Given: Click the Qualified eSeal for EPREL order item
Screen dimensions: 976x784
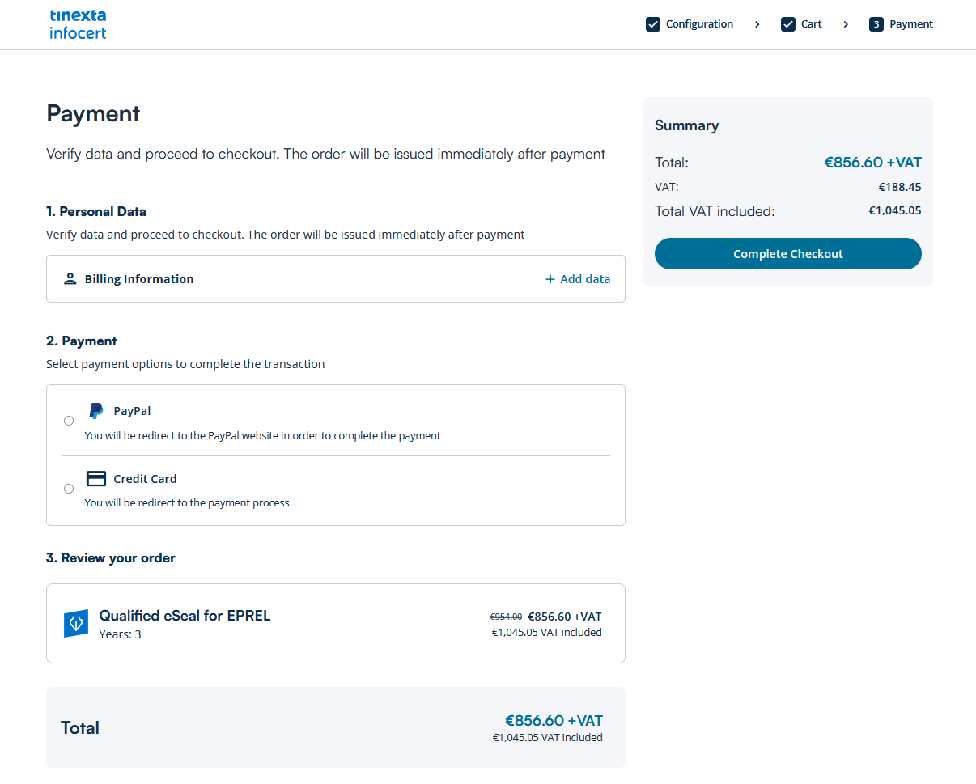Looking at the screenshot, I should [185, 616].
